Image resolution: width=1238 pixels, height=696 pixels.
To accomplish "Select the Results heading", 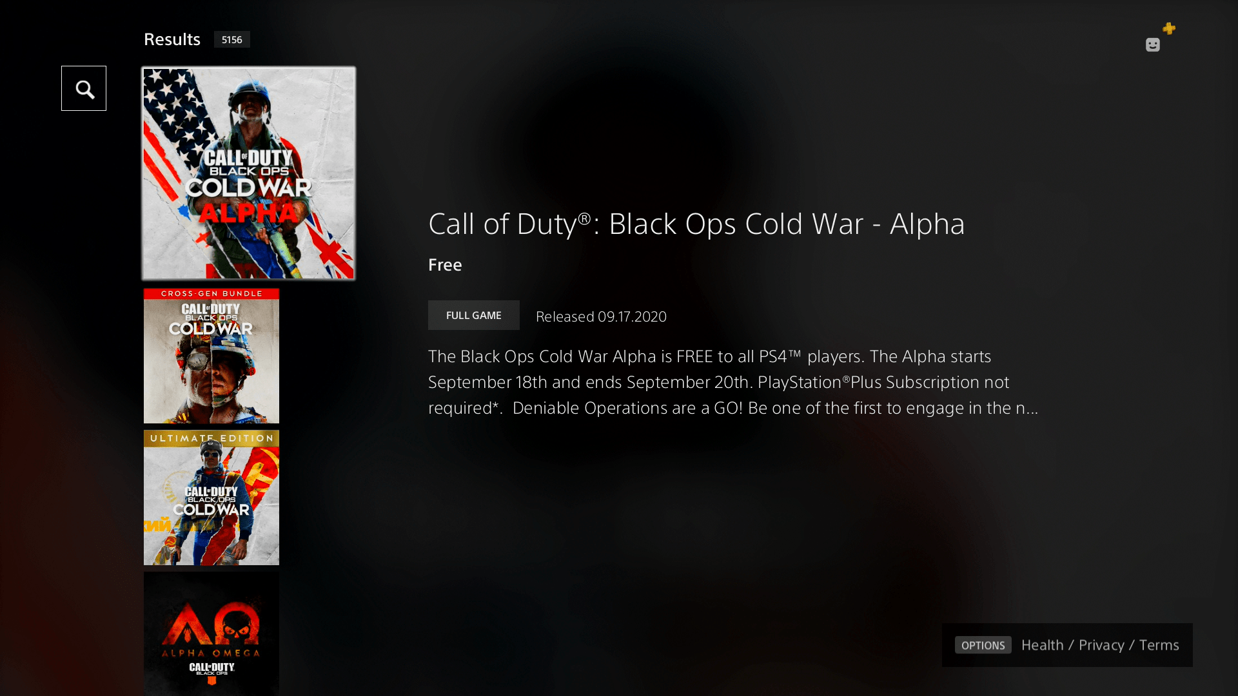I will click(172, 39).
